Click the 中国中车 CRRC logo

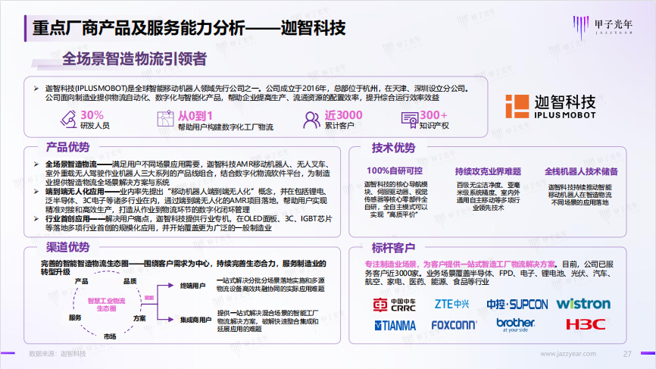coord(393,304)
